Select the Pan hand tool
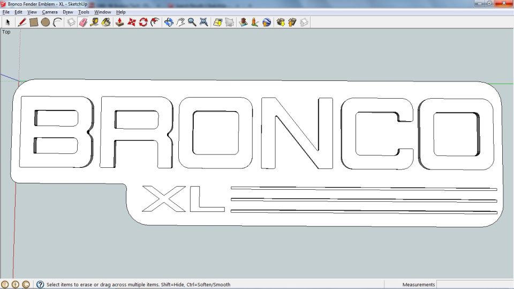This screenshot has width=514, height=289. click(x=180, y=23)
